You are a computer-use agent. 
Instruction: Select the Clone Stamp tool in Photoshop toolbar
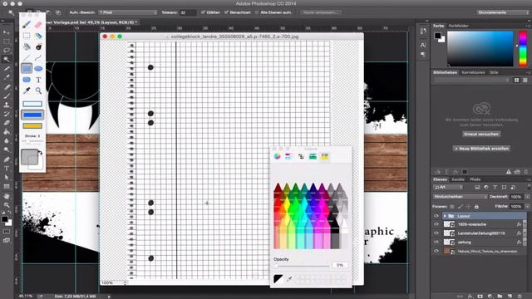point(7,105)
